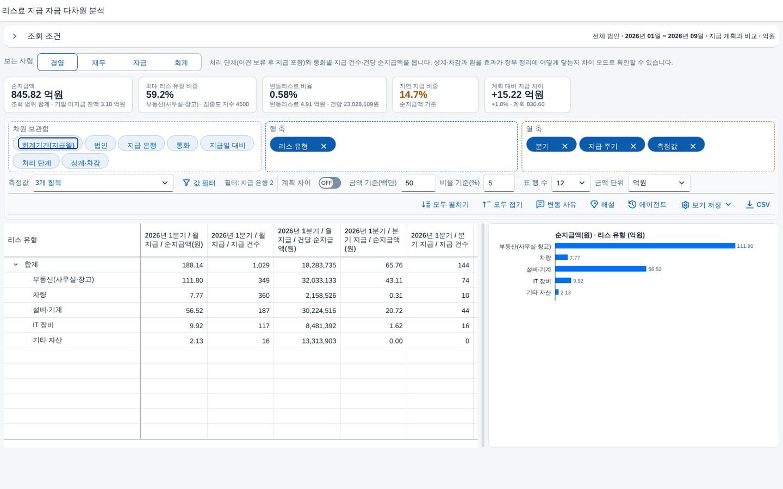This screenshot has width=783, height=489.
Task: Collapse the 합계 row in table
Action: point(15,265)
